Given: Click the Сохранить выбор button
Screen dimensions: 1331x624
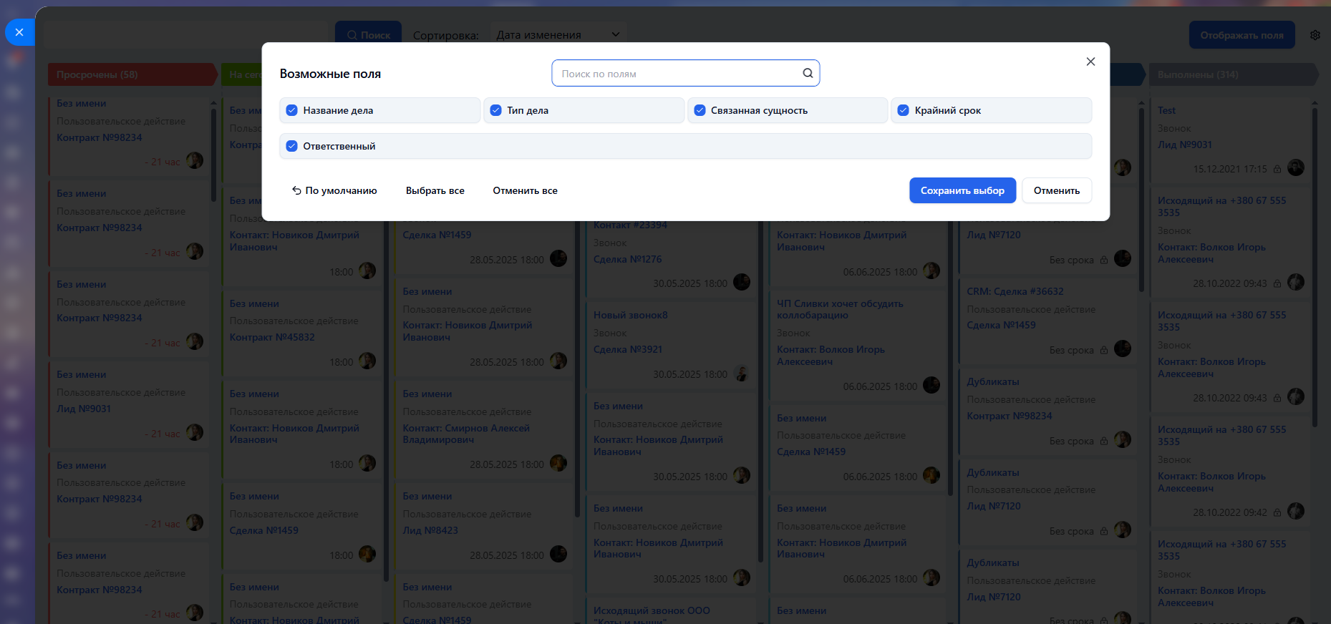Looking at the screenshot, I should coord(962,190).
